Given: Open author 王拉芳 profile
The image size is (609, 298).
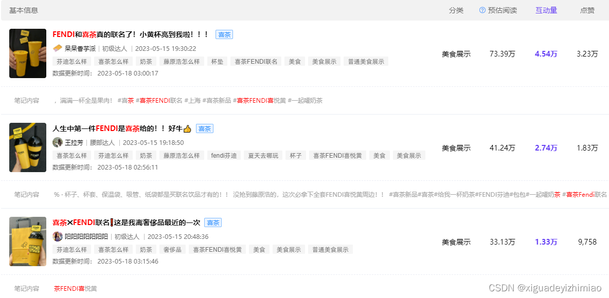Looking at the screenshot, I should 74,142.
